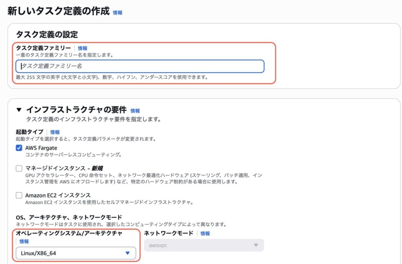Click 情報 link next to ネットワークモード
This screenshot has width=402, height=264.
(x=205, y=233)
